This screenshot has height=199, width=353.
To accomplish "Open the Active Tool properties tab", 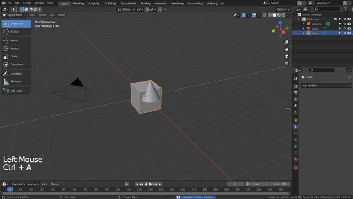I will 296,78.
